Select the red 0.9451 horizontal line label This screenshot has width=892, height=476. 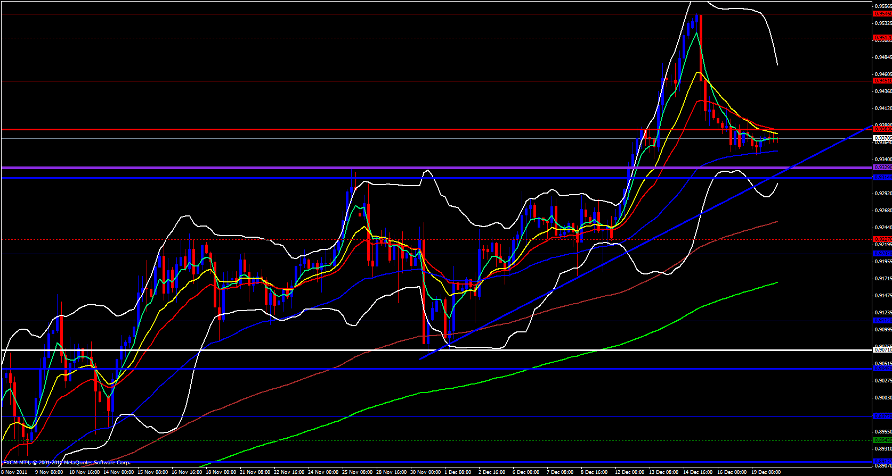pos(882,81)
